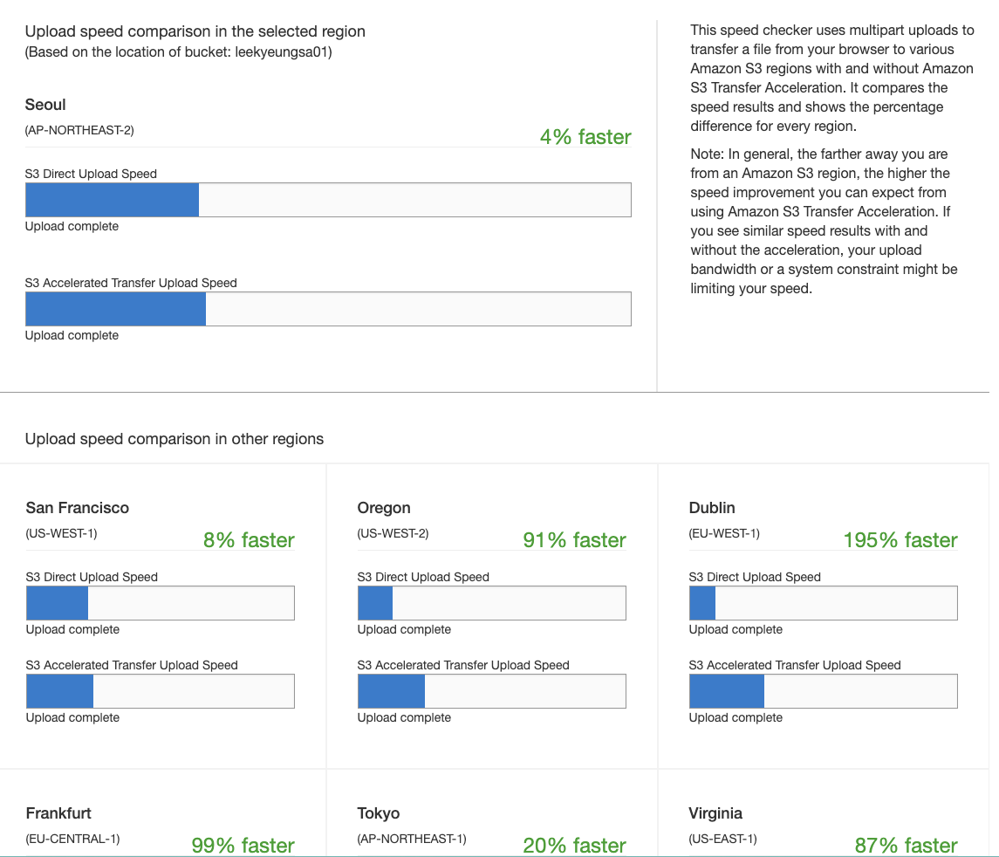Click Oregon Accelerated Transfer Upload Speed bar
Viewport: 999px width, 857px height.
(492, 691)
